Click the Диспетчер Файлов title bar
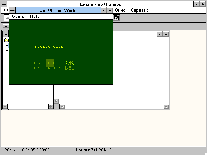The image size is (207, 155). pos(100,4)
